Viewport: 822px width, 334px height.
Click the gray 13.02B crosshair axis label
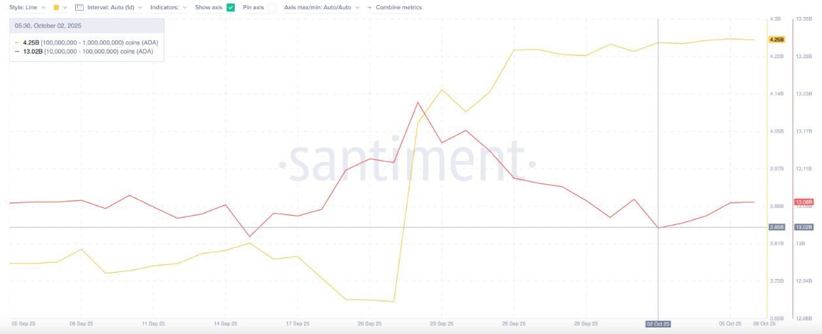803,227
